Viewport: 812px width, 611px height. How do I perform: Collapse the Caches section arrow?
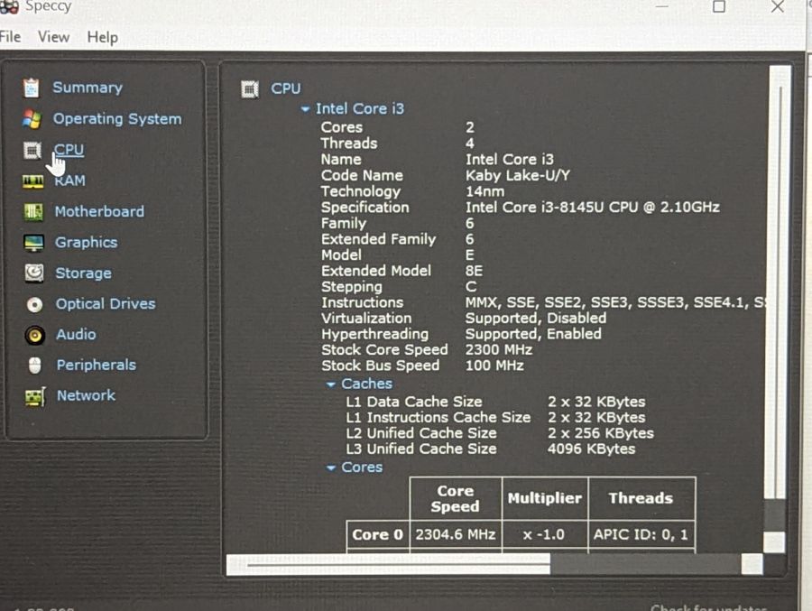[x=331, y=384]
